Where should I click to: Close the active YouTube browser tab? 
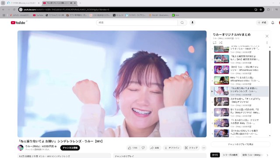click(x=75, y=3)
